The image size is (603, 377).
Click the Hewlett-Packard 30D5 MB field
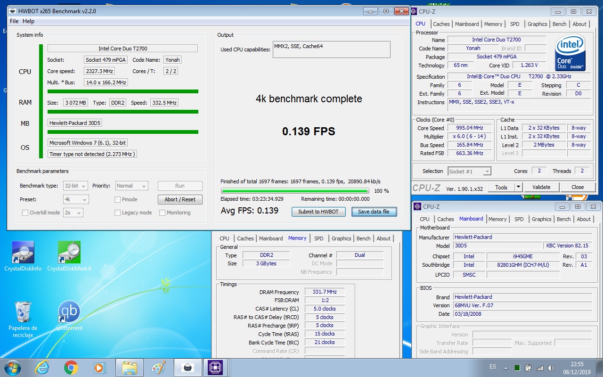point(75,123)
